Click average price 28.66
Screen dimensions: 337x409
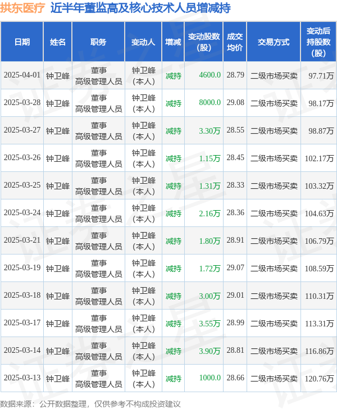(x=235, y=378)
